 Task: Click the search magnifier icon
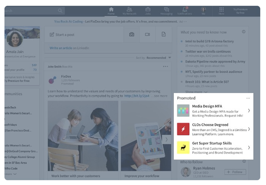60,11
